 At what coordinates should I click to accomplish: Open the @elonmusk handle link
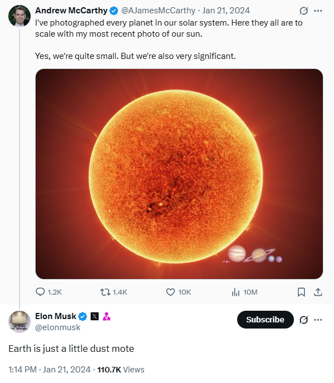coord(57,327)
